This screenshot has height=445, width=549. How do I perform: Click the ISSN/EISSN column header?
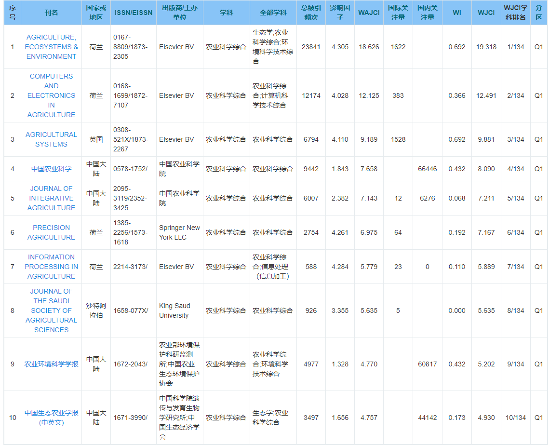(134, 13)
